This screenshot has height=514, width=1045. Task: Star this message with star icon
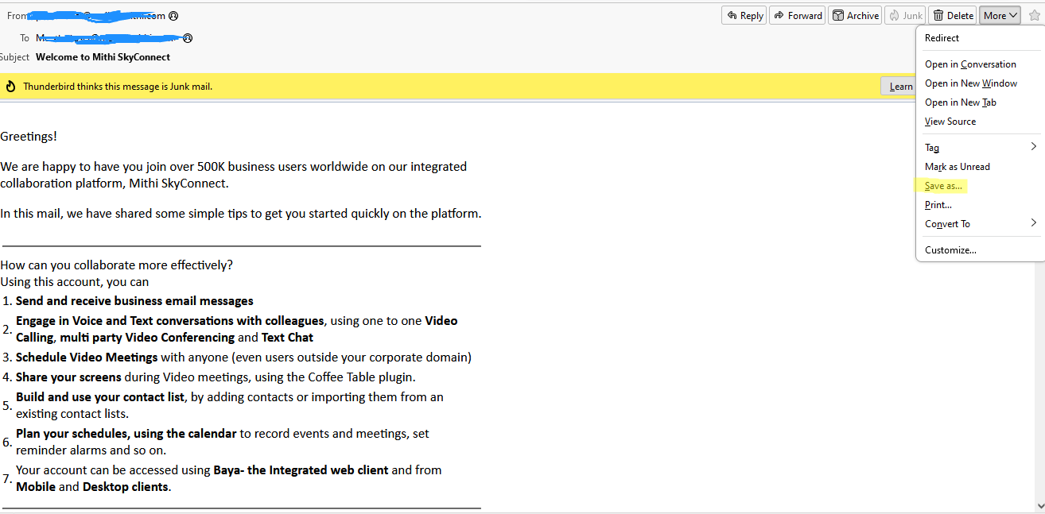(1034, 15)
